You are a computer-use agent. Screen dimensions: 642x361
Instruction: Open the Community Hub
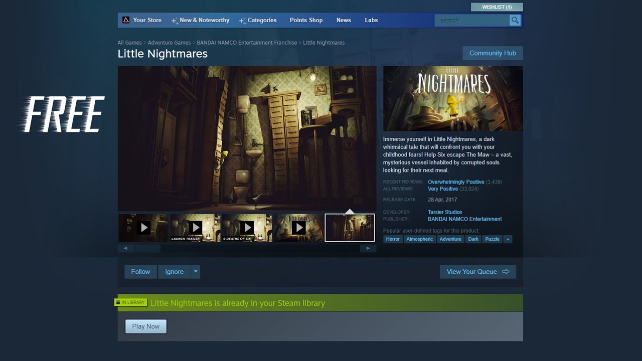click(x=493, y=53)
